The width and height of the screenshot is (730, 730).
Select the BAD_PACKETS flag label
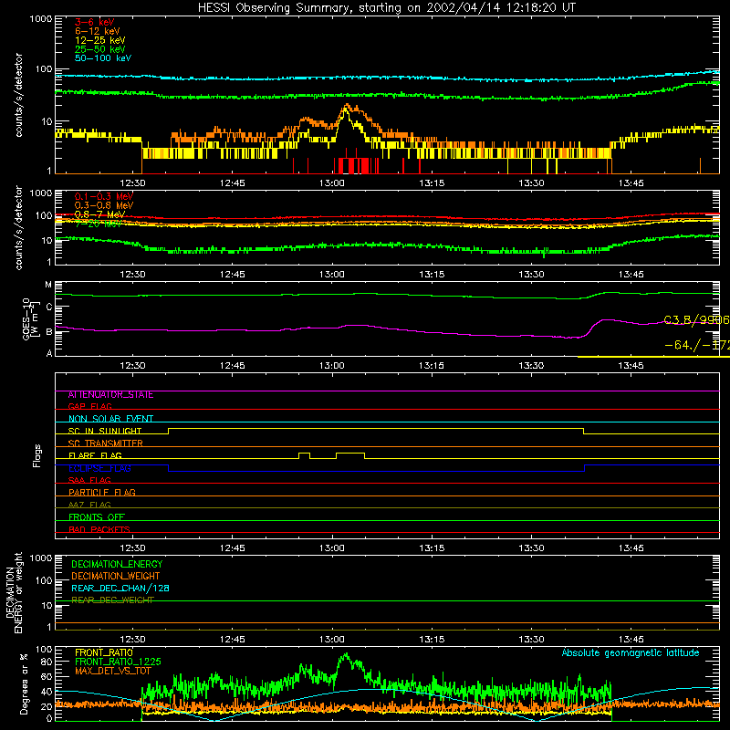pos(99,529)
